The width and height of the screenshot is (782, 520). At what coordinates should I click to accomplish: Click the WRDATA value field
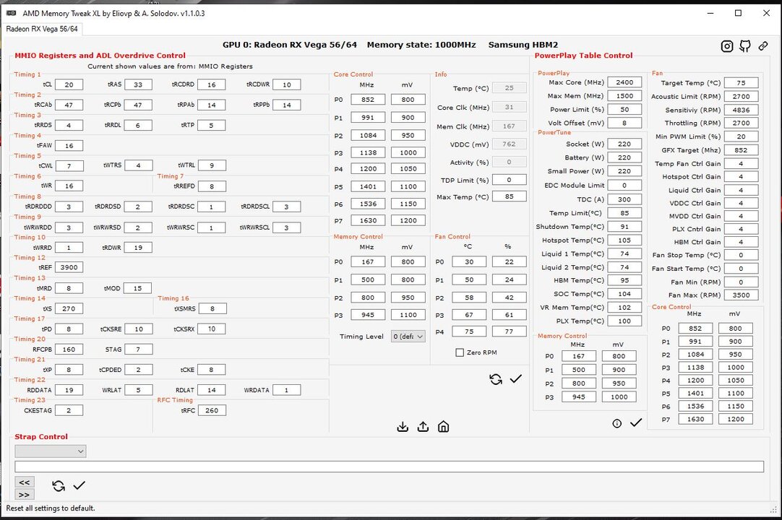pos(287,390)
